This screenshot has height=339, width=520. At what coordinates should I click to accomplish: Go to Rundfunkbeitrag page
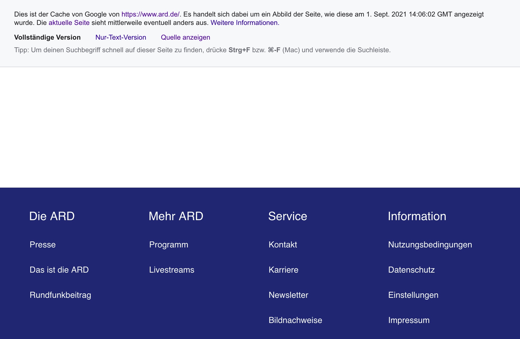click(x=60, y=295)
